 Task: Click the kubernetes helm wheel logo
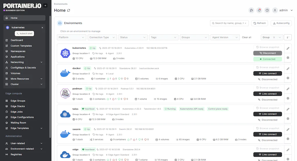(x=65, y=53)
